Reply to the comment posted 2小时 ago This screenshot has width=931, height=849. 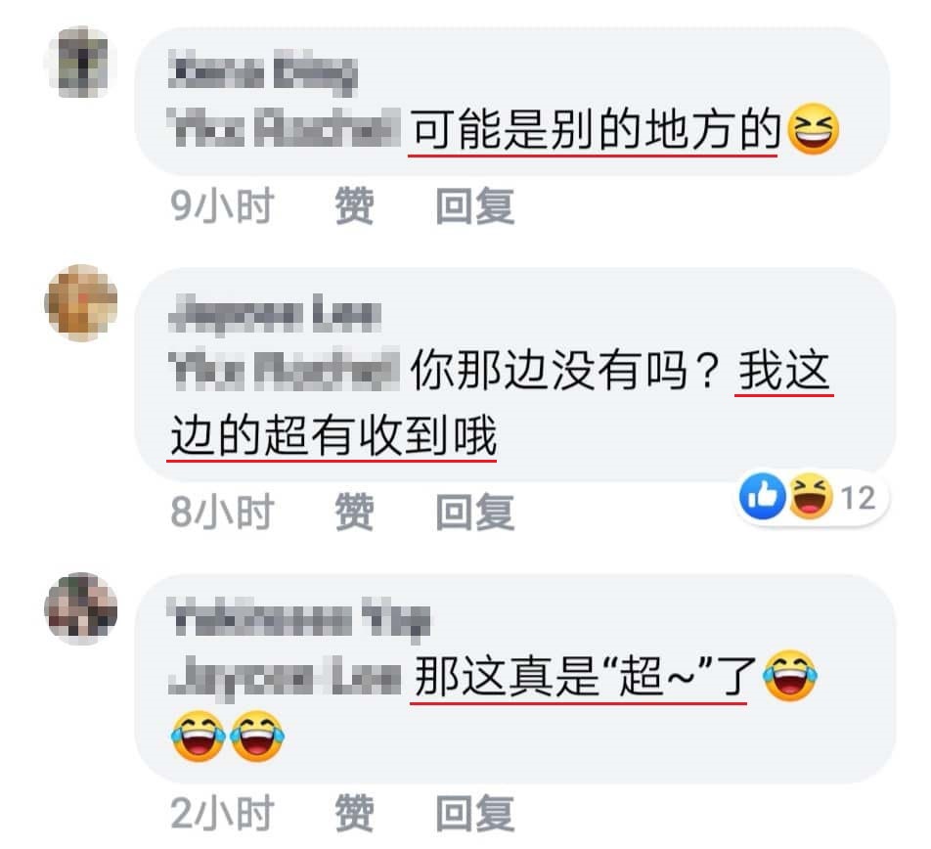pyautogui.click(x=475, y=813)
